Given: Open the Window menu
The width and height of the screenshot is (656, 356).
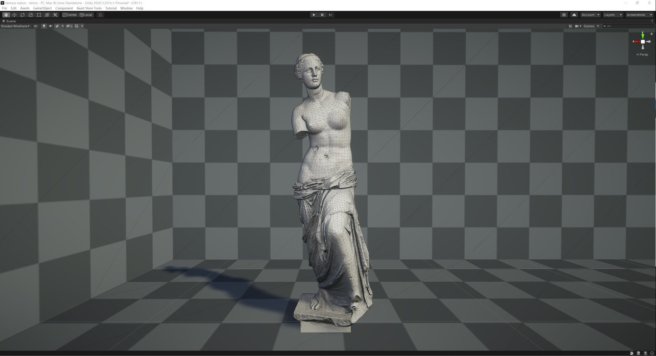Looking at the screenshot, I should (126, 8).
